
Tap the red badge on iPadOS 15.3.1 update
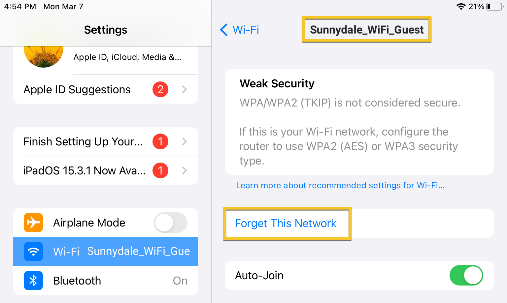pos(160,170)
